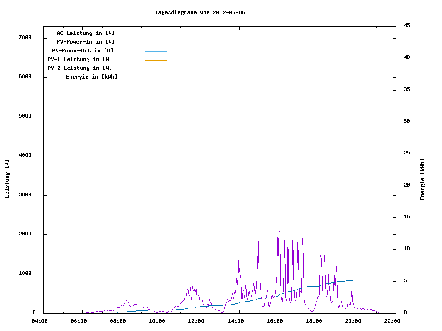The image size is (442, 331).
Task: Click the 7000 value on the left axis
Action: 25,37
